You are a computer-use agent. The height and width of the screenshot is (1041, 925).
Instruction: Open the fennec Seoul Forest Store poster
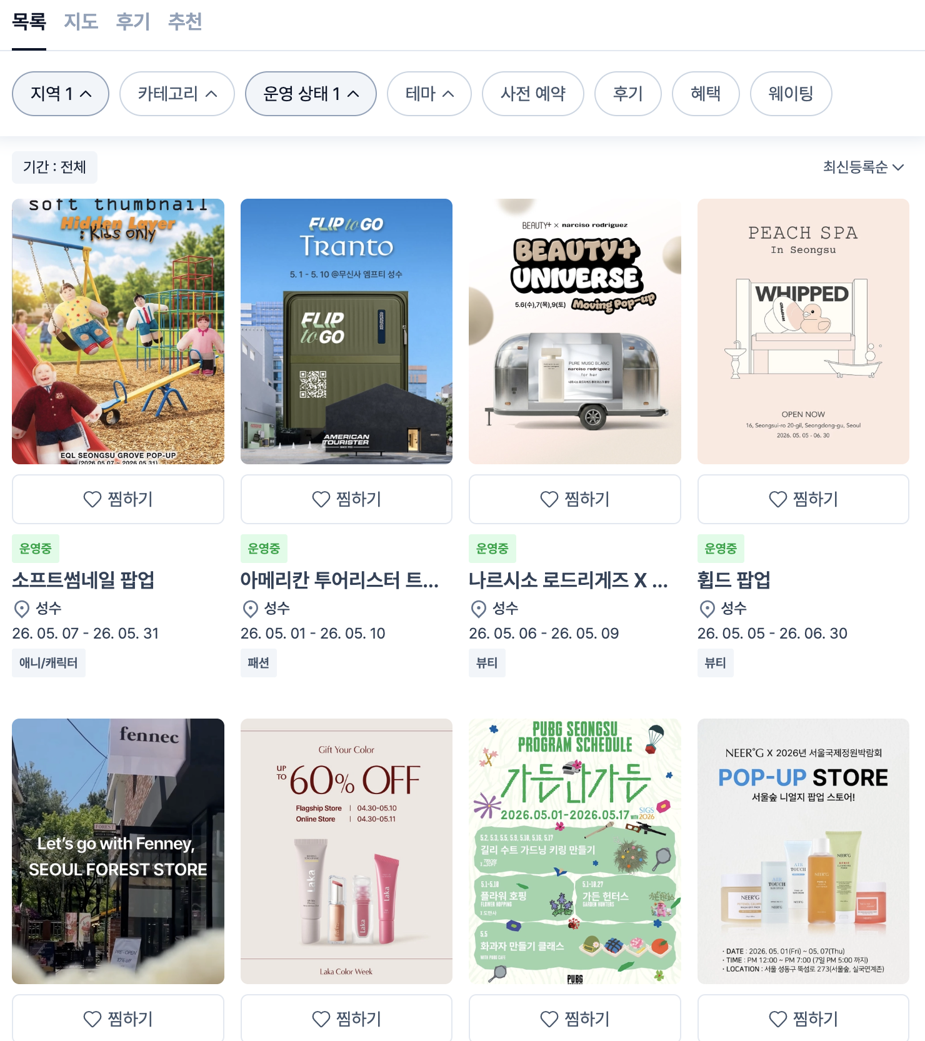pos(118,851)
